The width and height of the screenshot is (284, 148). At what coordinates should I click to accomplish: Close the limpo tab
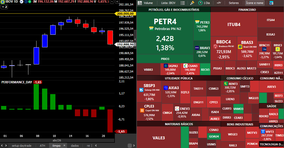point(64,145)
